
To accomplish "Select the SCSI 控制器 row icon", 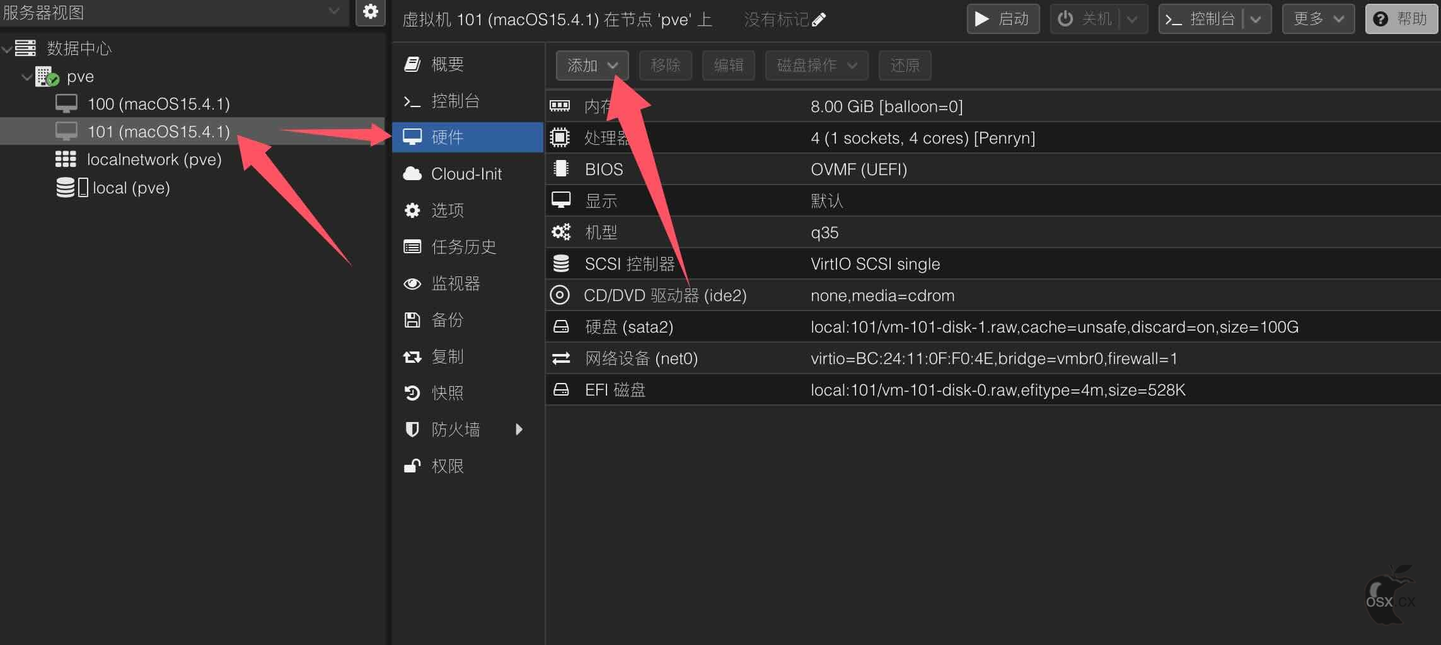I will (561, 263).
